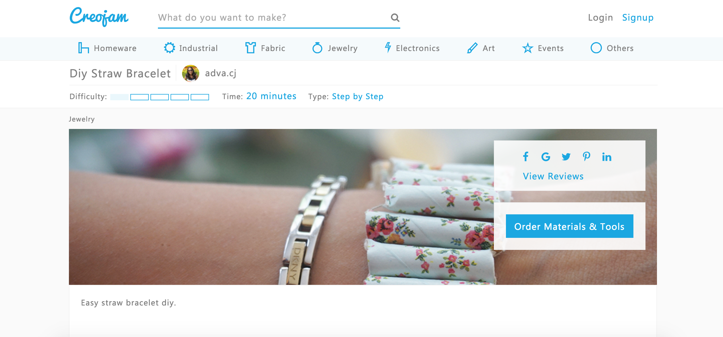Share on Pinterest icon

[586, 157]
